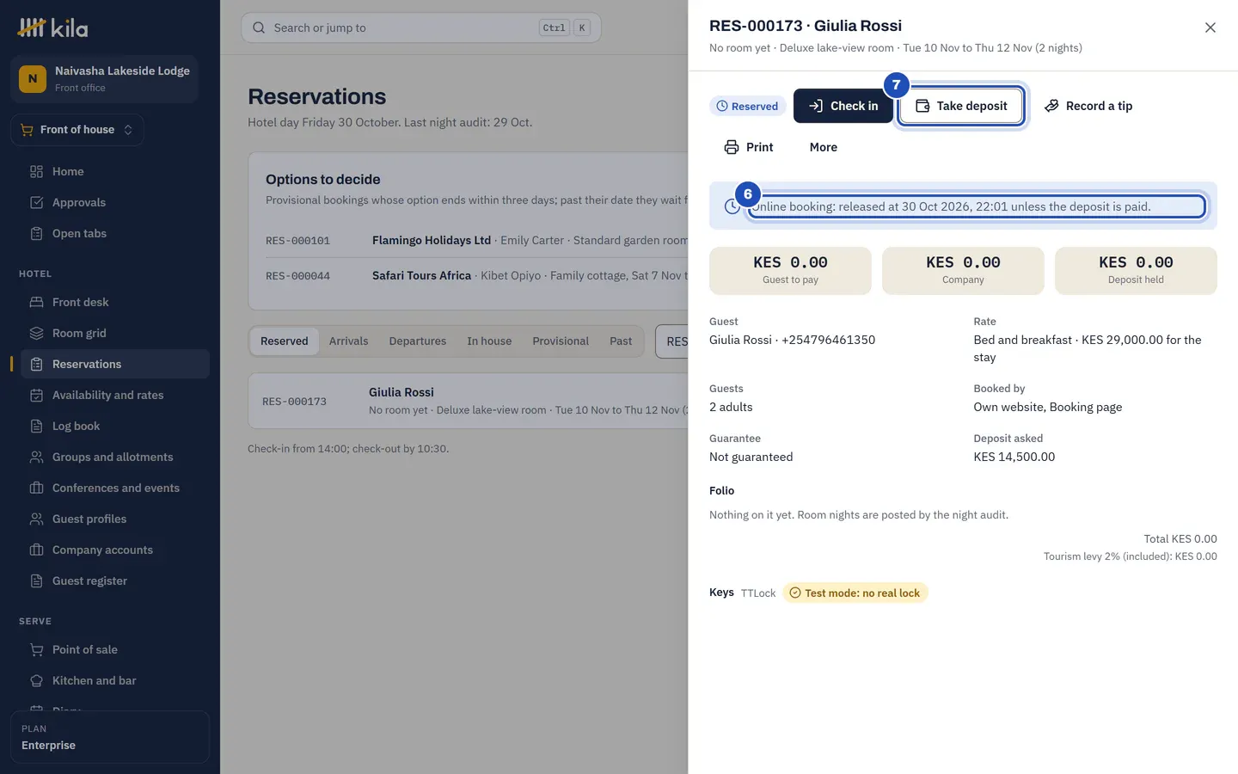Click the Company KES 0.00 card
The image size is (1238, 774).
pos(963,271)
